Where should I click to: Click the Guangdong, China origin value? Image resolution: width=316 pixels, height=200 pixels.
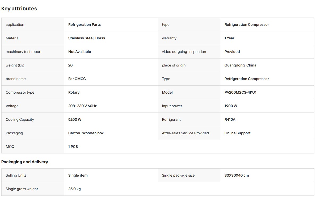241,65
